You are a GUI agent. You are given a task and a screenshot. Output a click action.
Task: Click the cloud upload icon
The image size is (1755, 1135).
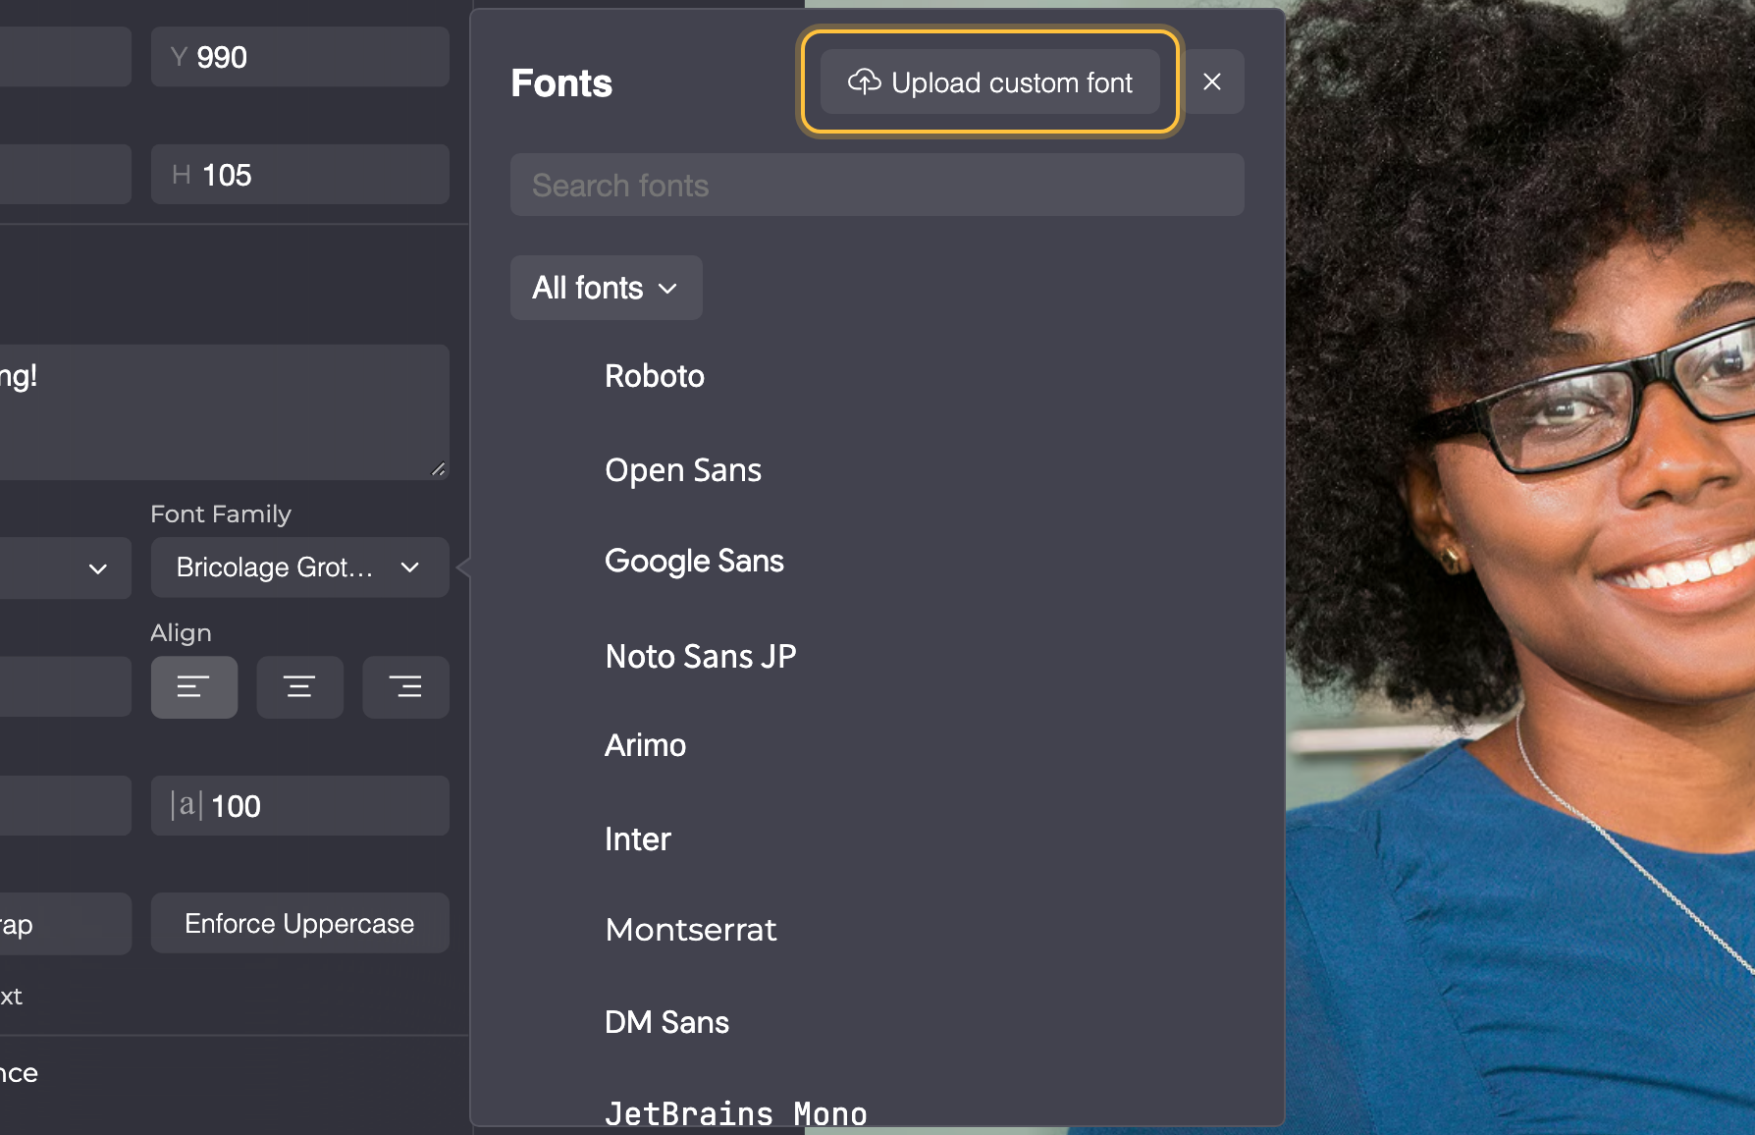click(x=865, y=81)
